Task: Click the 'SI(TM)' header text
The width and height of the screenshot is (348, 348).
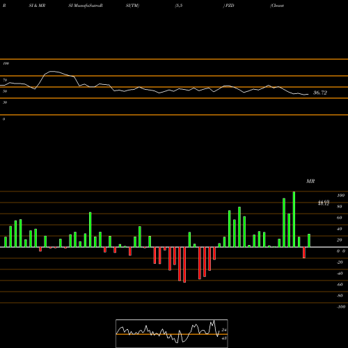Action: 132,6
